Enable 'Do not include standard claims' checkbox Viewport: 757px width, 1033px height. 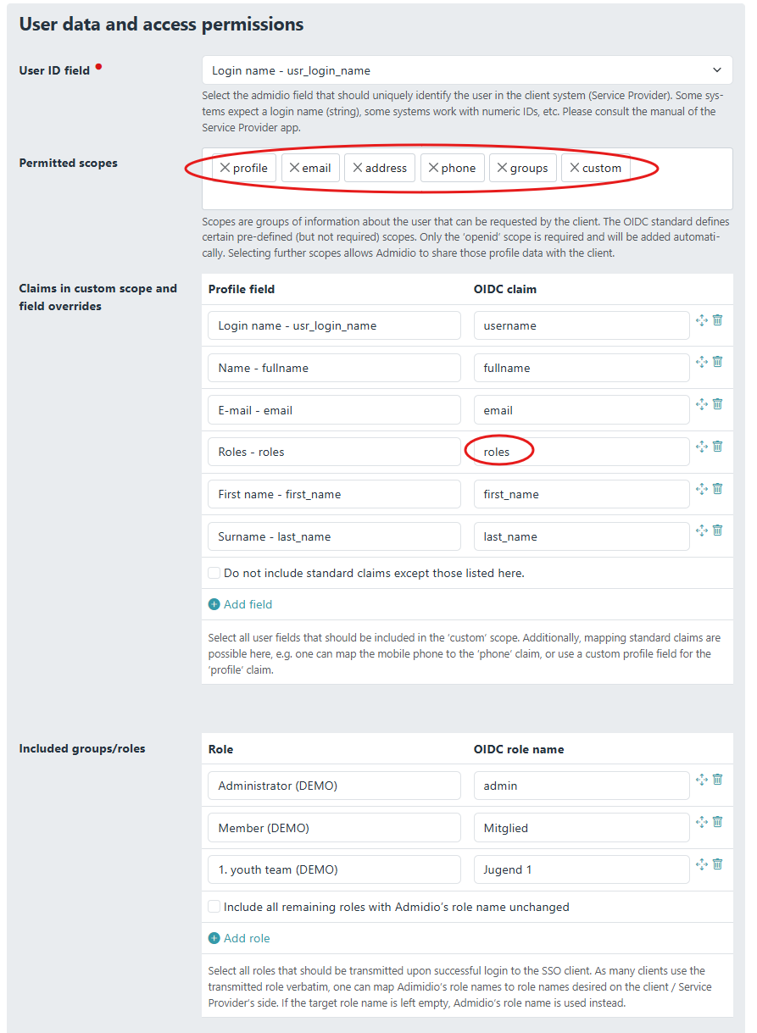pyautogui.click(x=214, y=573)
